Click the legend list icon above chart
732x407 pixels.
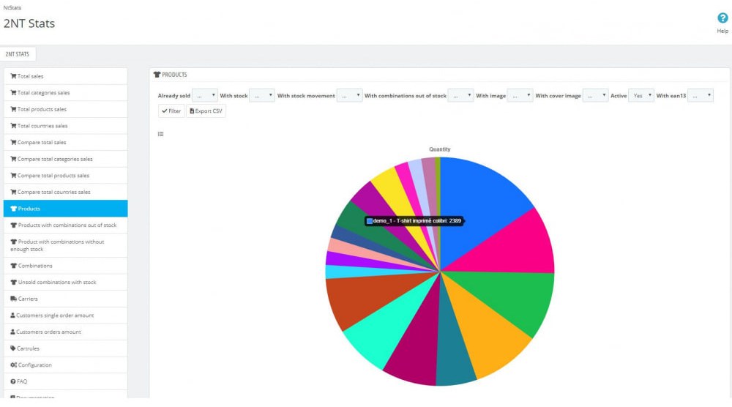(x=160, y=134)
